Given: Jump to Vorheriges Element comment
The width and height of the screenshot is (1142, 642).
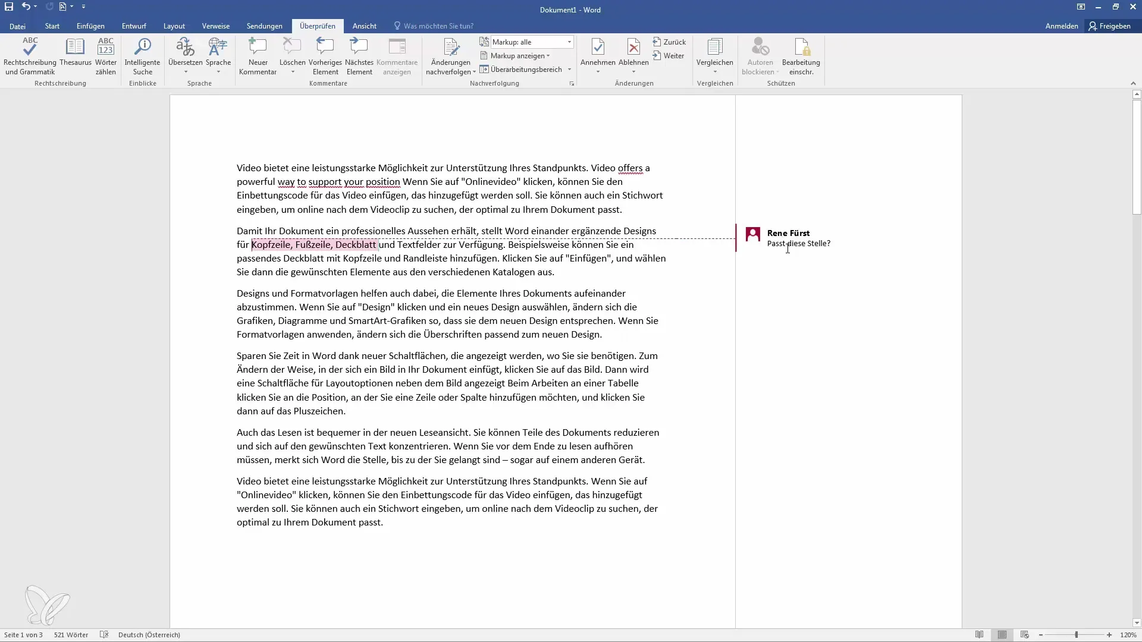Looking at the screenshot, I should coord(325,56).
